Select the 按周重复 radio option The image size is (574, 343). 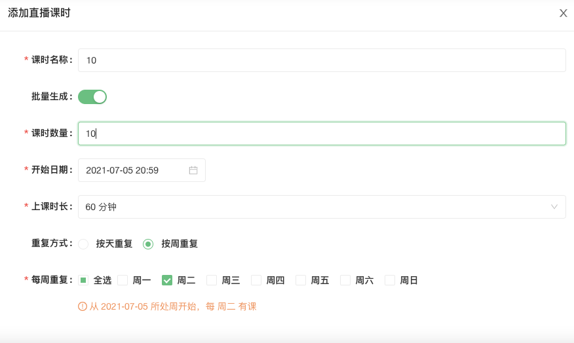pos(148,244)
